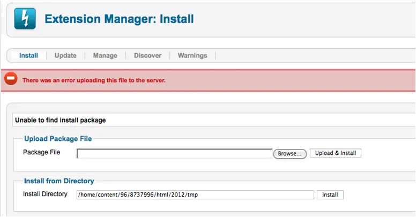Open the Install tab
This screenshot has width=416, height=217.
[28, 55]
